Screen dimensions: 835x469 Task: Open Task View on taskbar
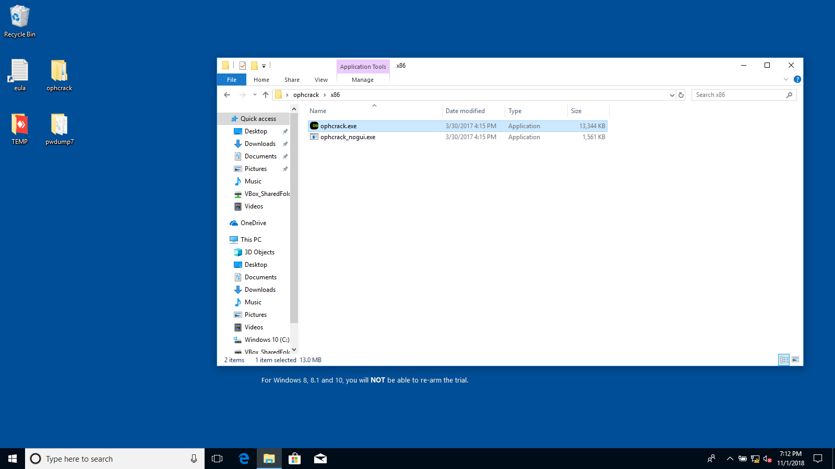[x=217, y=459]
